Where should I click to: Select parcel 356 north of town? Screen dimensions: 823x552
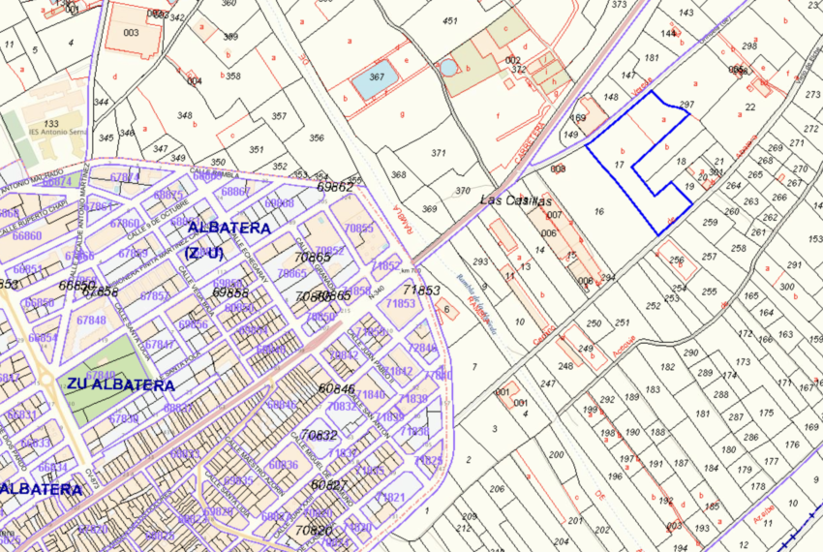tap(316, 138)
